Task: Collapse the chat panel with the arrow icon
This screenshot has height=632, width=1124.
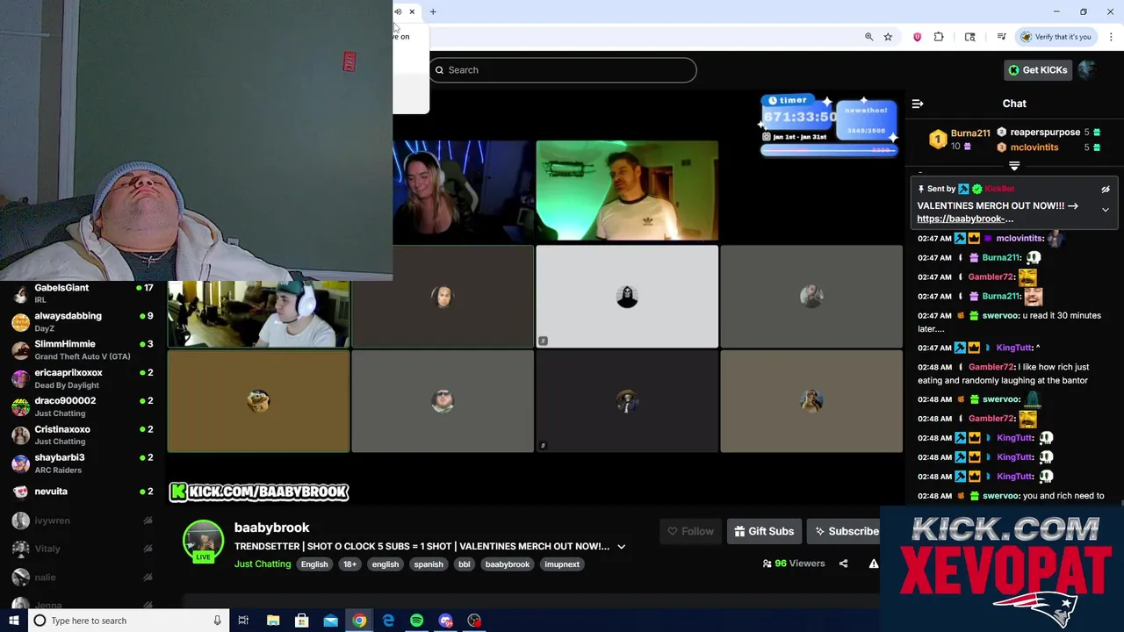Action: tap(918, 104)
